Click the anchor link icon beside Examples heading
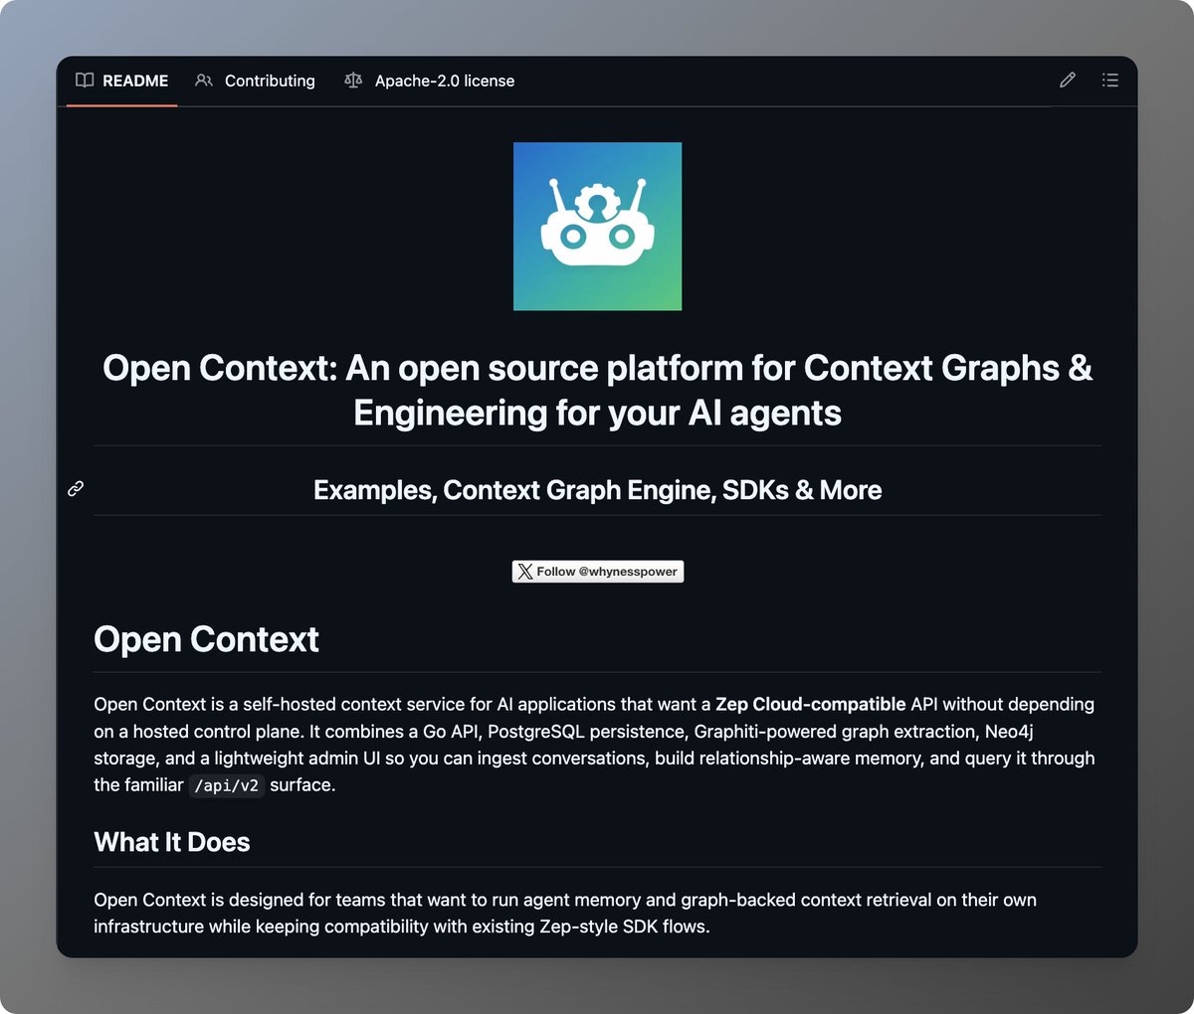This screenshot has width=1194, height=1014. (76, 489)
